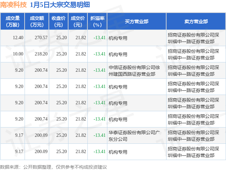The width and height of the screenshot is (226, 170).
Task: Select the 10.00 volume cell
Action: [18, 54]
